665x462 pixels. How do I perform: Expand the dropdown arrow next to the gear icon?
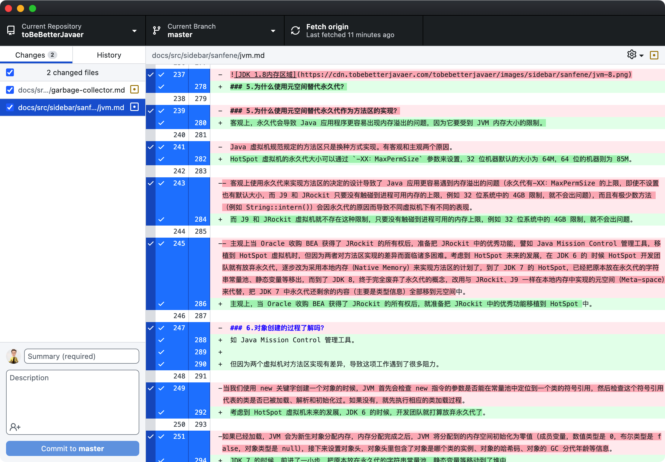click(641, 55)
